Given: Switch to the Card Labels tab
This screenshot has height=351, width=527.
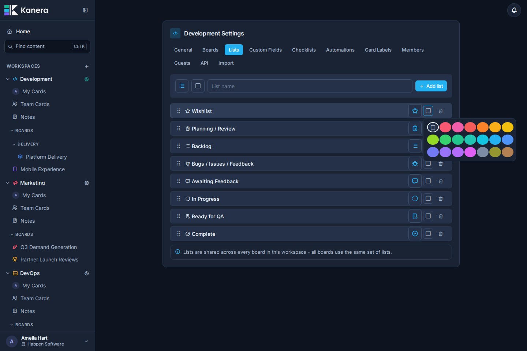Looking at the screenshot, I should coord(378,50).
